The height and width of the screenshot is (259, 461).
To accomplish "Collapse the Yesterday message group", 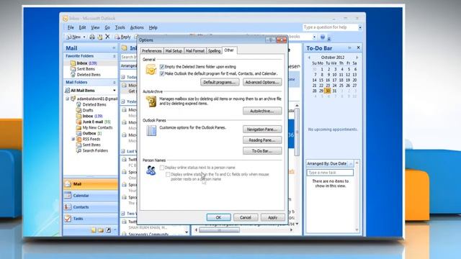I will pos(123,101).
